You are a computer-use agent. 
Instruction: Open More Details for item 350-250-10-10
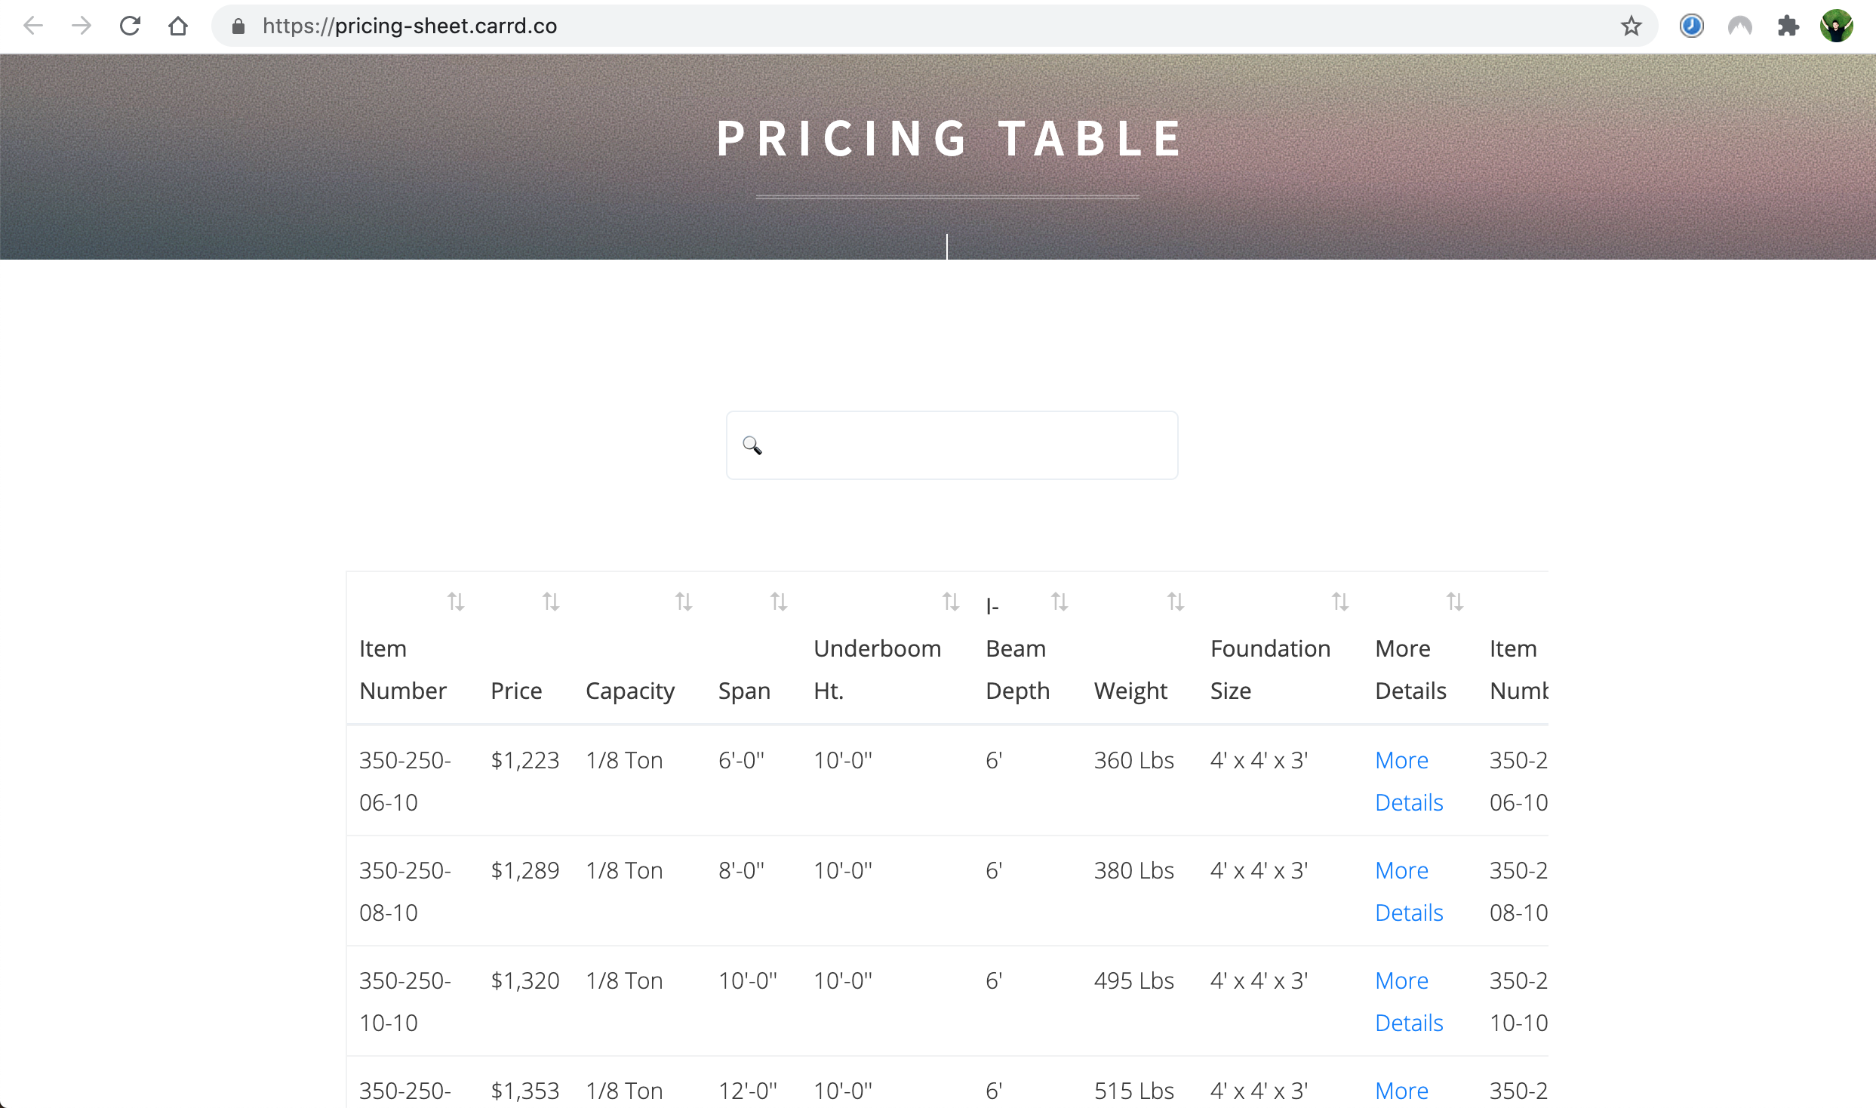pos(1409,1002)
